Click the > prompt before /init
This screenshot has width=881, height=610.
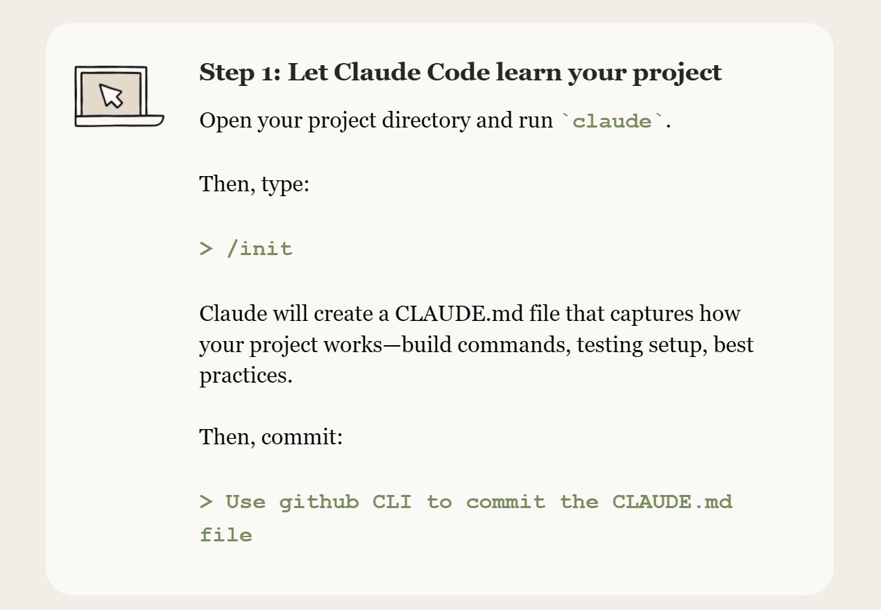pyautogui.click(x=206, y=249)
